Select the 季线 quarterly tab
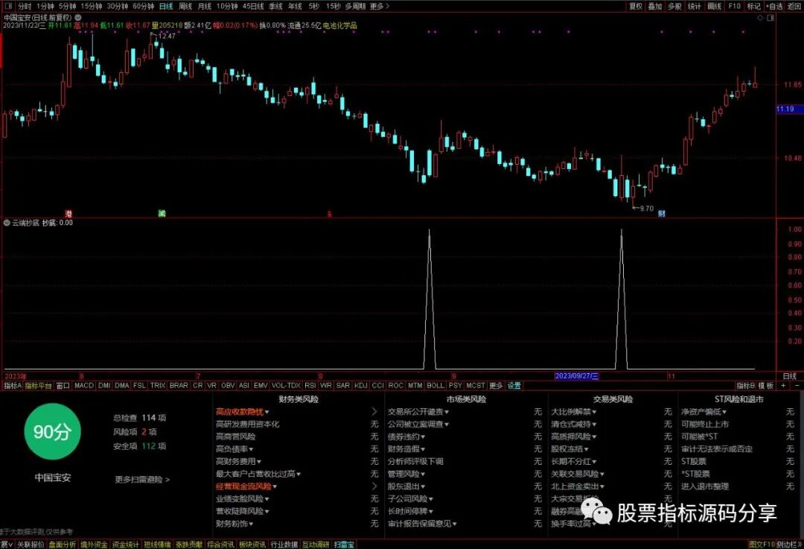 (x=276, y=6)
